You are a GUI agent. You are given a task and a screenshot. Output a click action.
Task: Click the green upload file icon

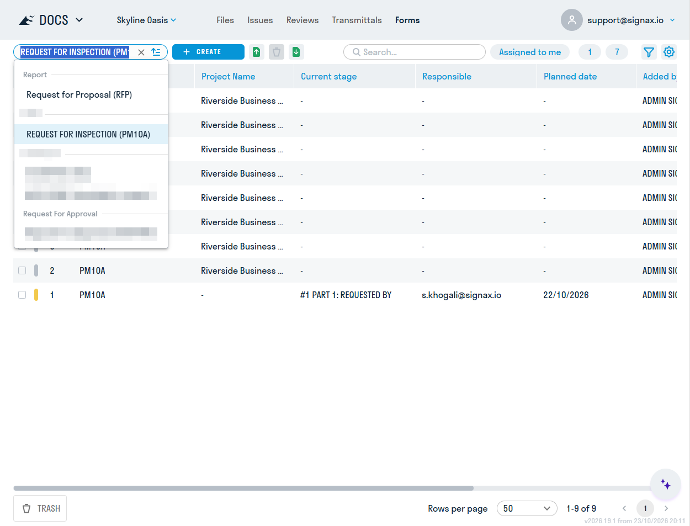coord(257,52)
